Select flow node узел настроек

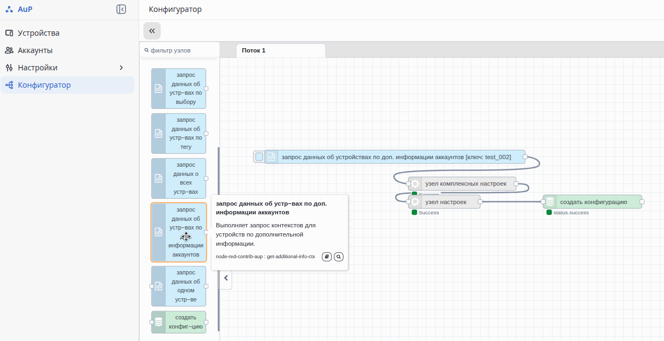coord(444,202)
